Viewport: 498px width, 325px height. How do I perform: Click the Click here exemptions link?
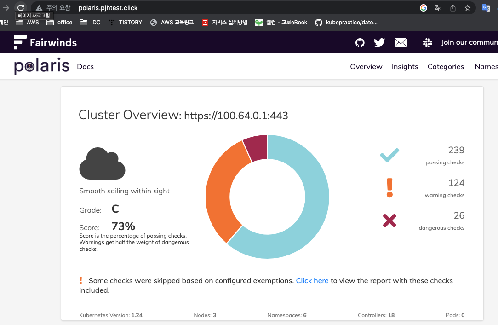click(x=312, y=280)
